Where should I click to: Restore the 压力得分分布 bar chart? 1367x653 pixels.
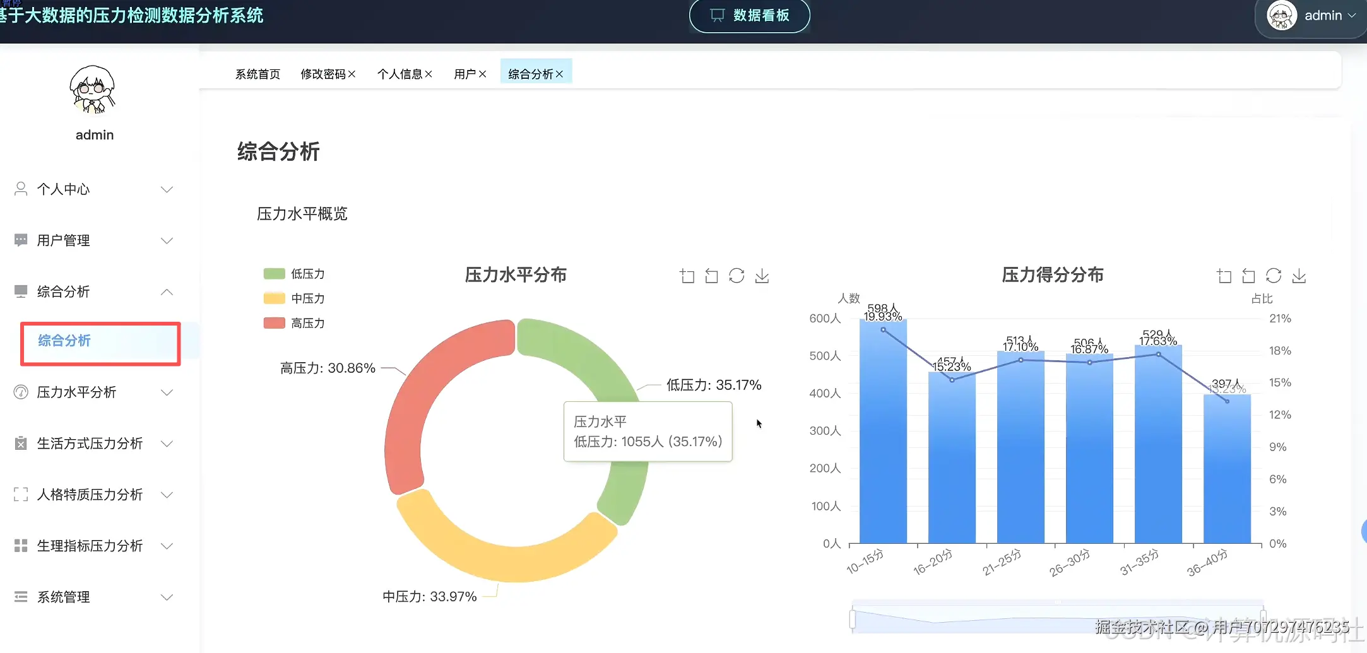(x=1249, y=276)
